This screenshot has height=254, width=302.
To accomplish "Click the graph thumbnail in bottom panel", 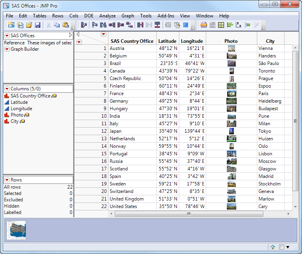I will click(x=16, y=230).
